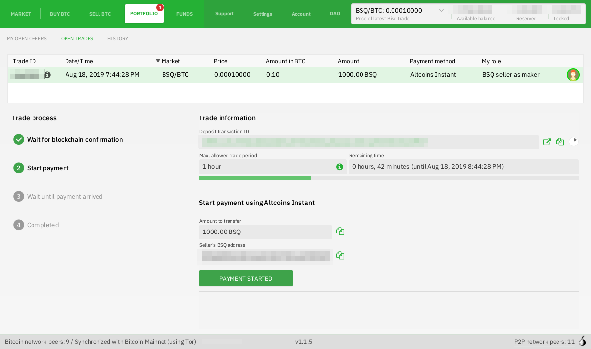Viewport: 591px width, 349px height.
Task: Click the Remaining time field
Action: pos(464,166)
